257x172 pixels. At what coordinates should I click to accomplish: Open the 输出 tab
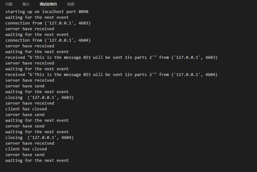tap(26, 4)
